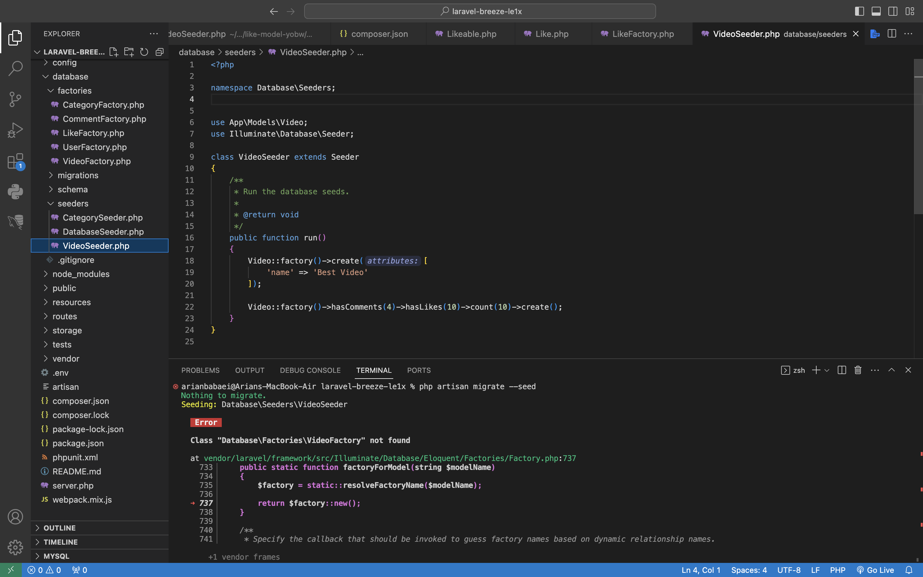
Task: Click Go Live in status bar
Action: click(x=875, y=570)
